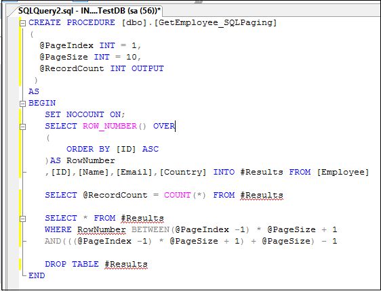Collapse the BEGIN block
Image resolution: width=381 pixels, height=291 pixels.
[22, 104]
